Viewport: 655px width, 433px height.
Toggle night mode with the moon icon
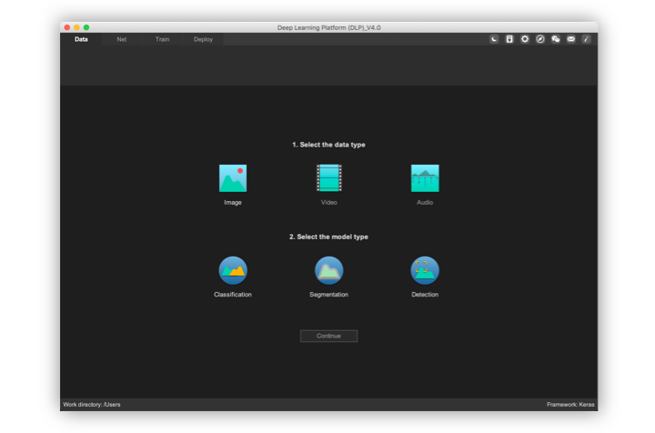(x=494, y=39)
